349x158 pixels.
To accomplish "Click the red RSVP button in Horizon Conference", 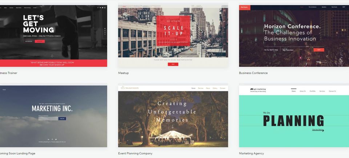I will pyautogui.click(x=319, y=50).
